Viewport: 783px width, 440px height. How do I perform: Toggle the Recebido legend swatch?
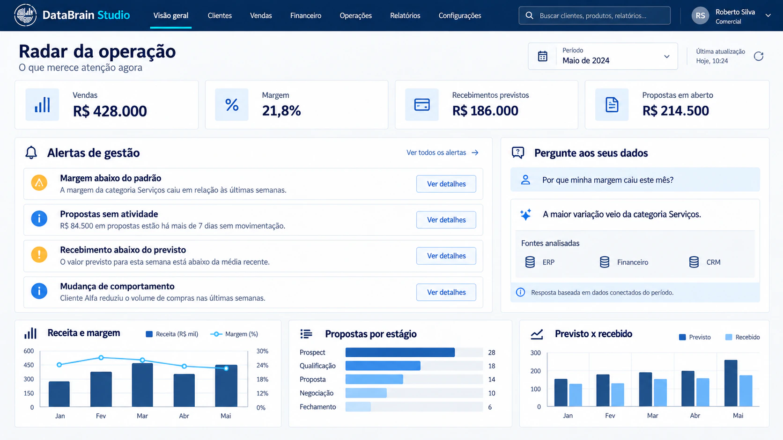(729, 337)
